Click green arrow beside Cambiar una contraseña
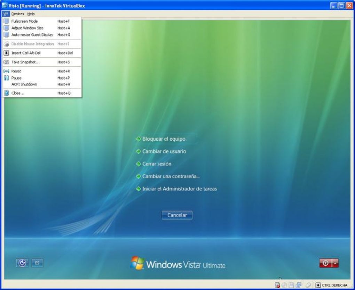This screenshot has width=355, height=290. 138,176
